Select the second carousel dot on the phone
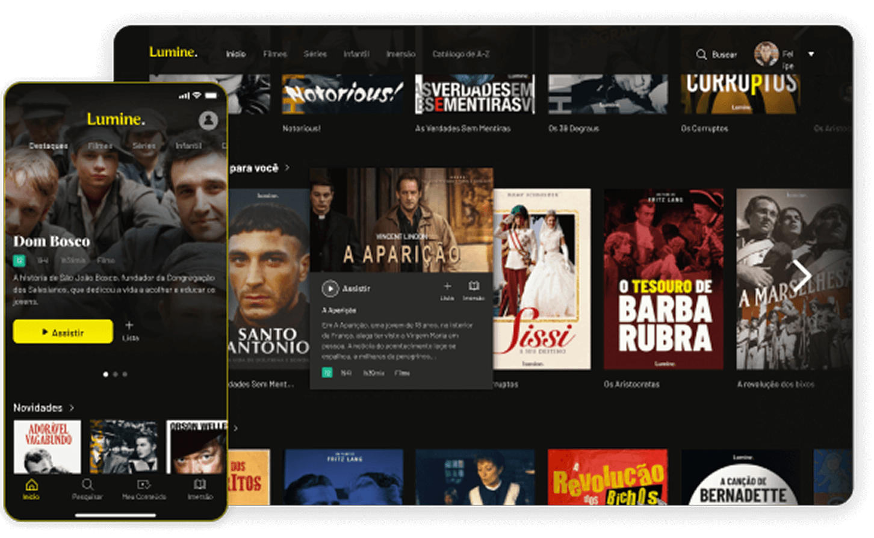This screenshot has width=874, height=538. pyautogui.click(x=116, y=374)
